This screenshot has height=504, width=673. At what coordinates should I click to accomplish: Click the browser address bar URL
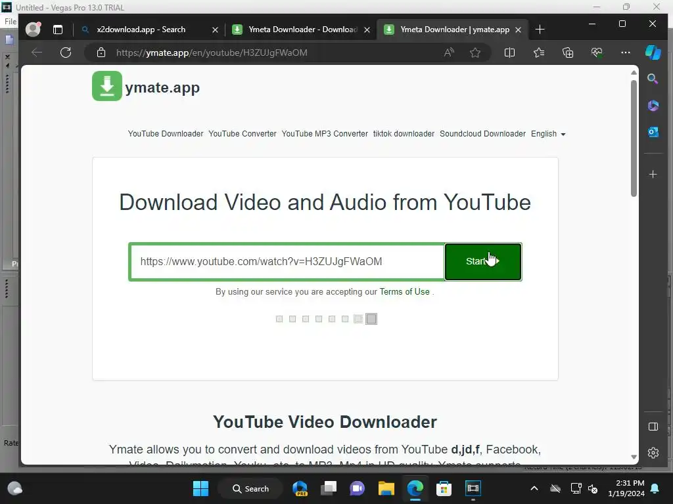[212, 52]
